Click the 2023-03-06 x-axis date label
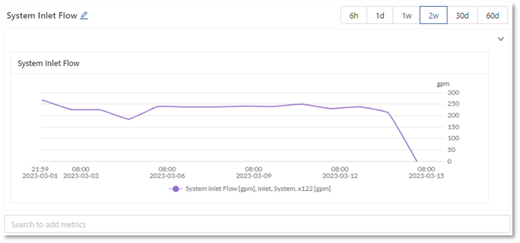This screenshot has width=520, height=243. [167, 176]
